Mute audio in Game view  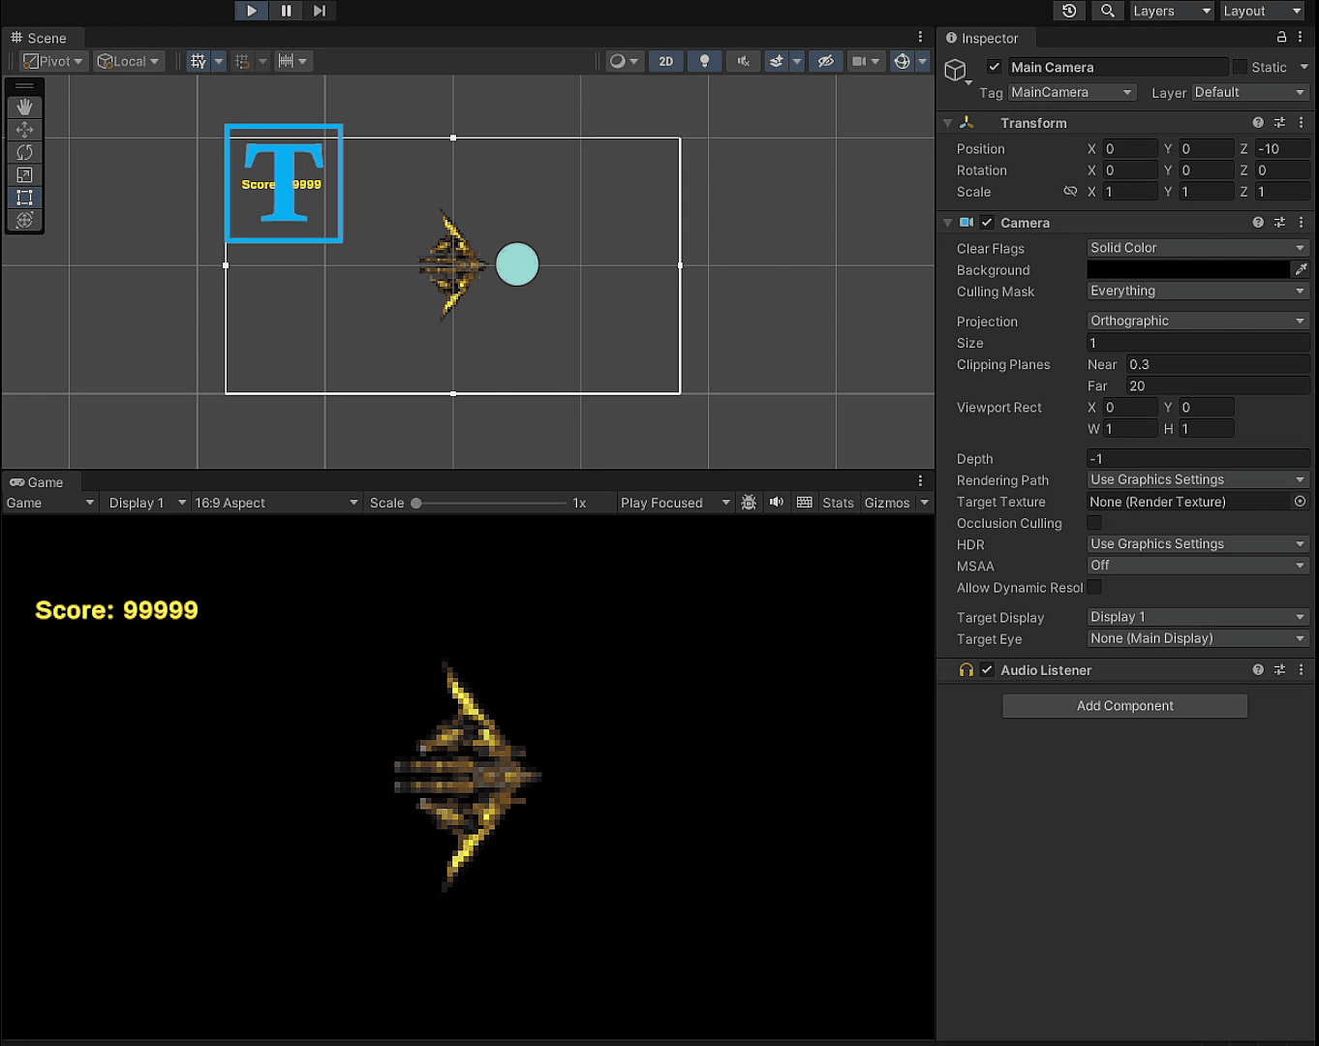tap(776, 503)
